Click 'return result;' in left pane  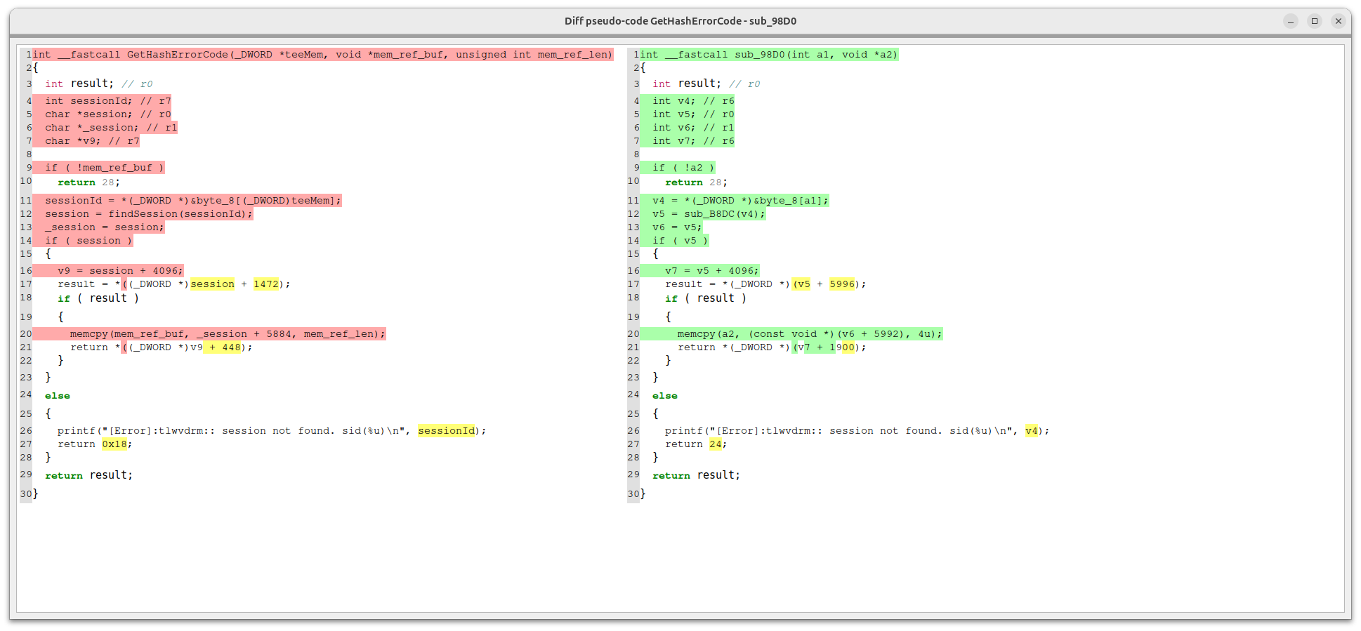[x=88, y=476]
